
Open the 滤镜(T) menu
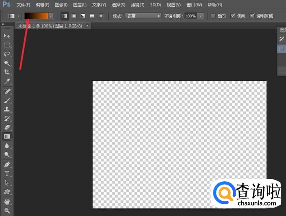pyautogui.click(x=137, y=5)
